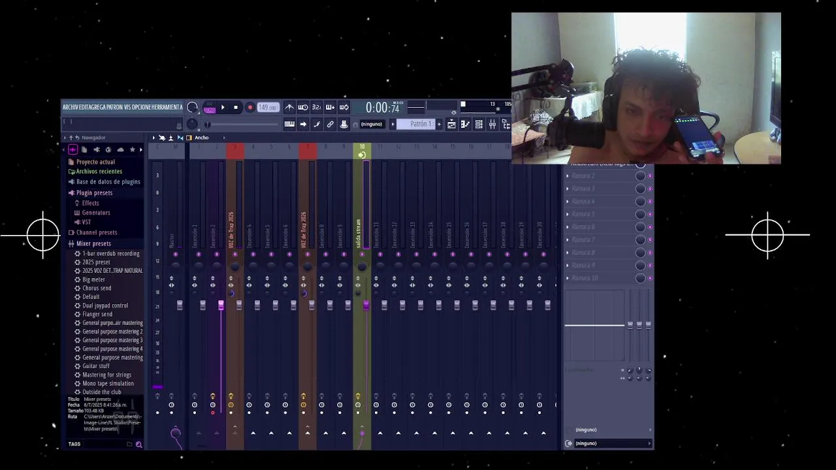Toggle the Ranura 2 effect slot enable

(x=650, y=176)
